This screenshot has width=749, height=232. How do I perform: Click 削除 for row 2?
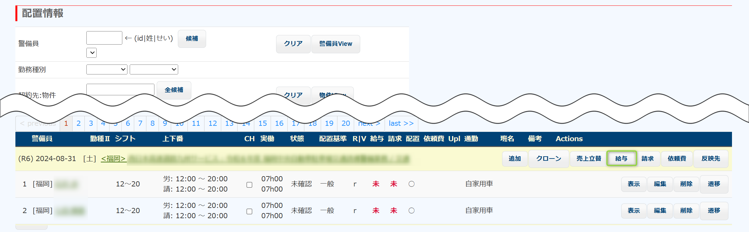686,211
